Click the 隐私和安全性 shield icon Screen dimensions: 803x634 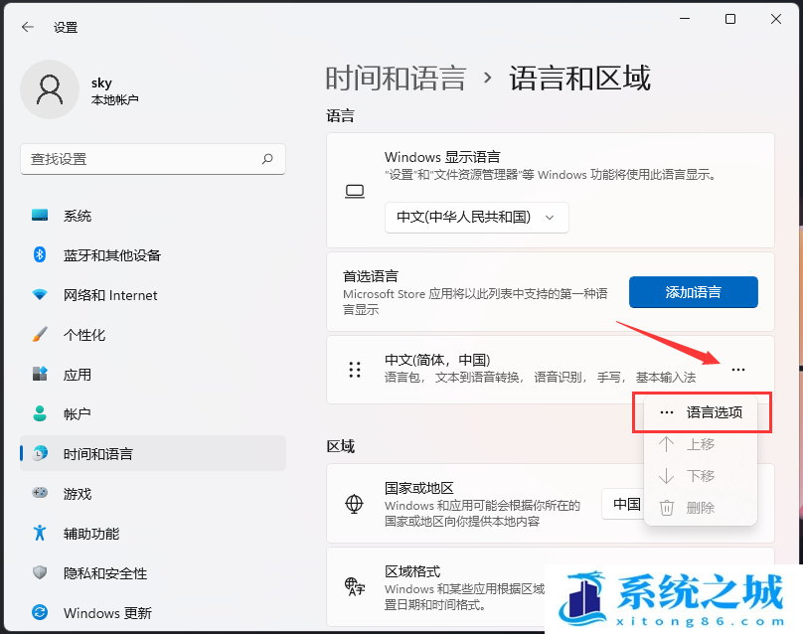tap(40, 572)
